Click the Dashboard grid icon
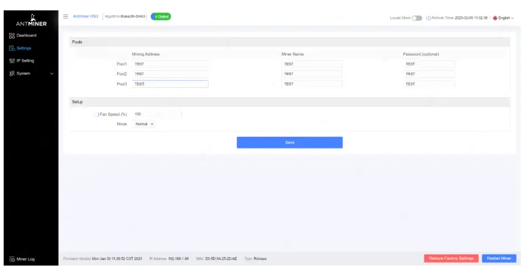522x268 pixels. 12,35
